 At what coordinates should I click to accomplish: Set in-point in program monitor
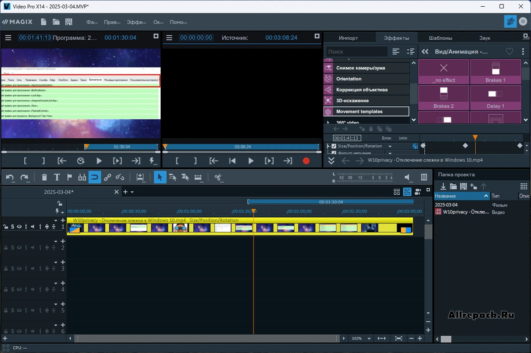click(x=26, y=161)
